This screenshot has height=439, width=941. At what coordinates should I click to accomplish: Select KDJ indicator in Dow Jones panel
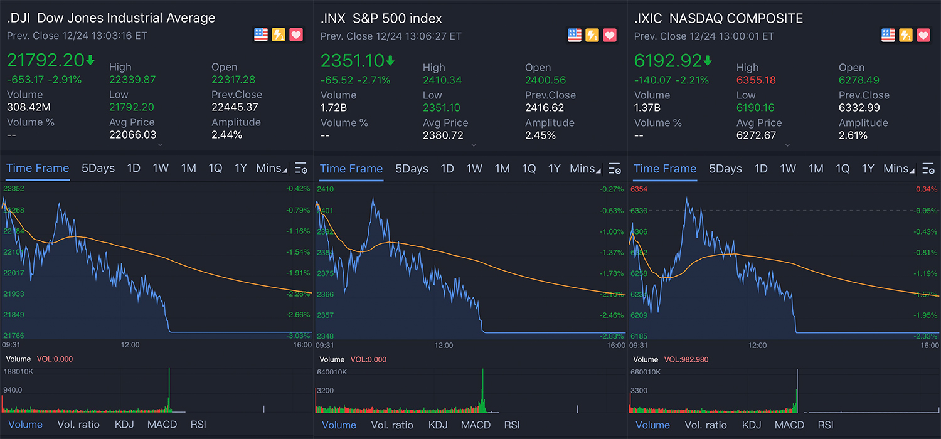tap(124, 425)
